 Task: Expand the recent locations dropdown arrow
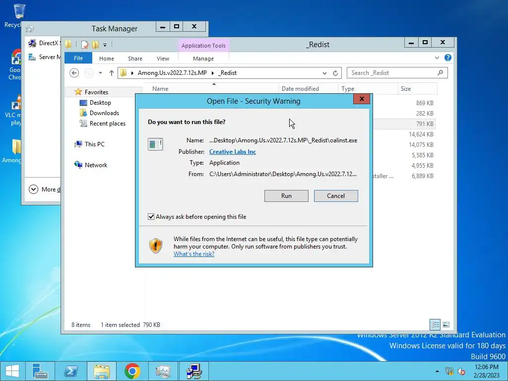[x=100, y=73]
